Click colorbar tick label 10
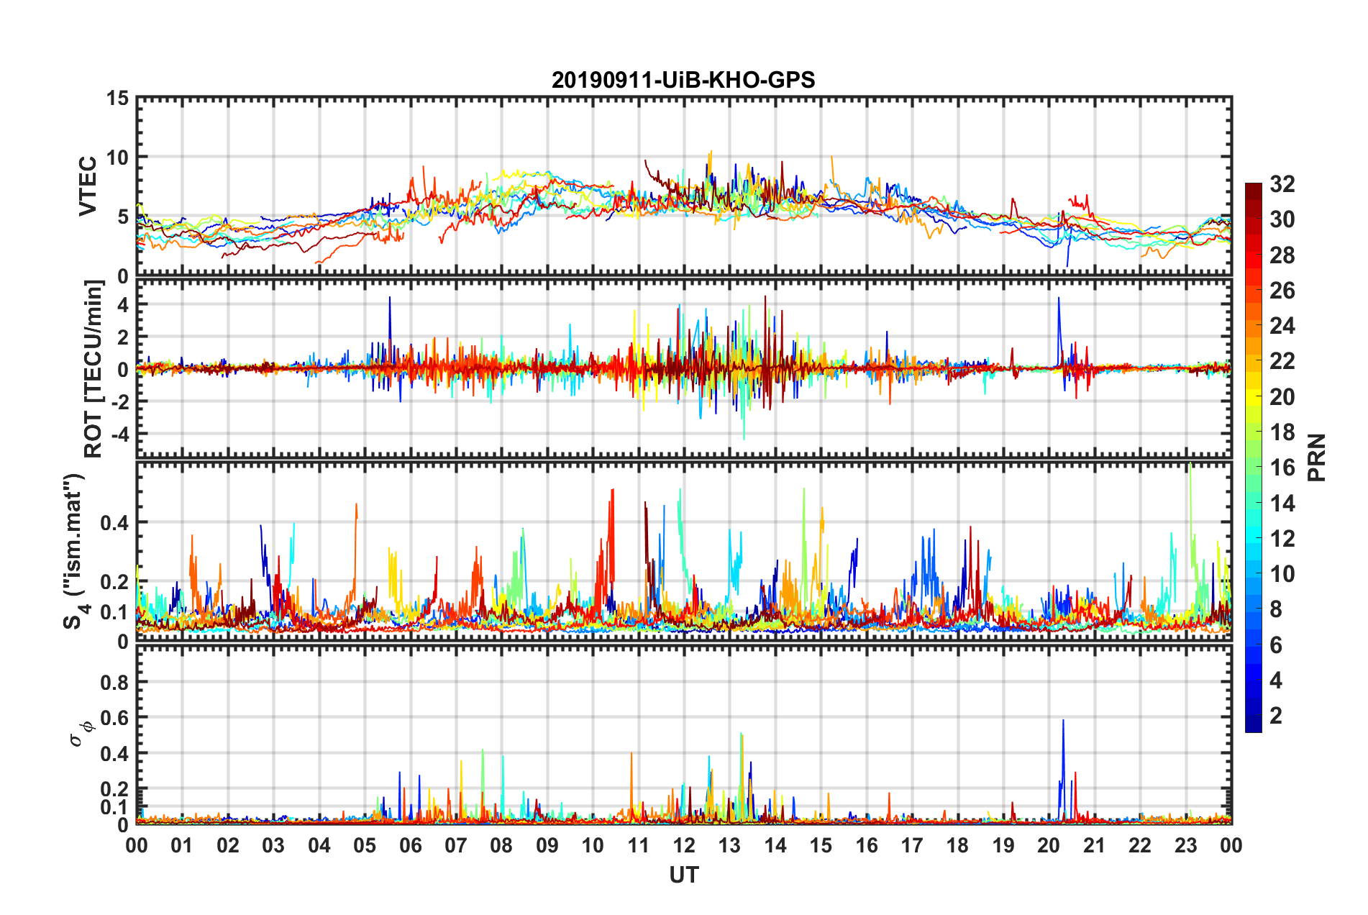This screenshot has height=915, width=1368. [x=1282, y=574]
